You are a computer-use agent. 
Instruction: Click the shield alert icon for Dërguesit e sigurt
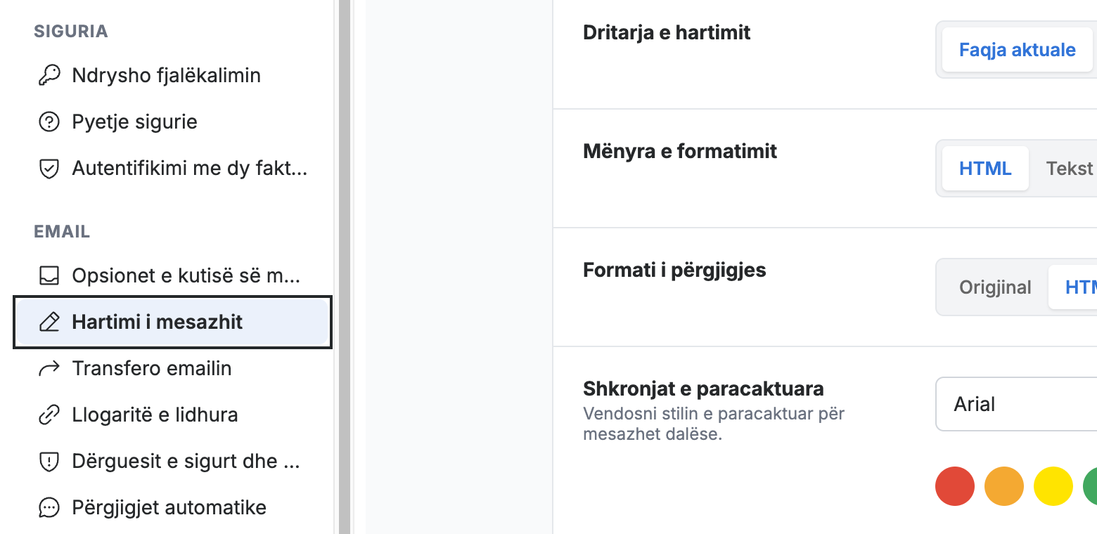coord(49,461)
